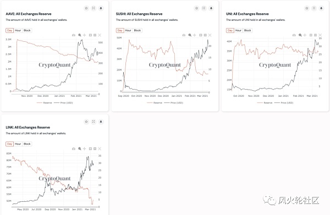Click the bell icon on UNI chart

pyautogui.click(x=321, y=8)
